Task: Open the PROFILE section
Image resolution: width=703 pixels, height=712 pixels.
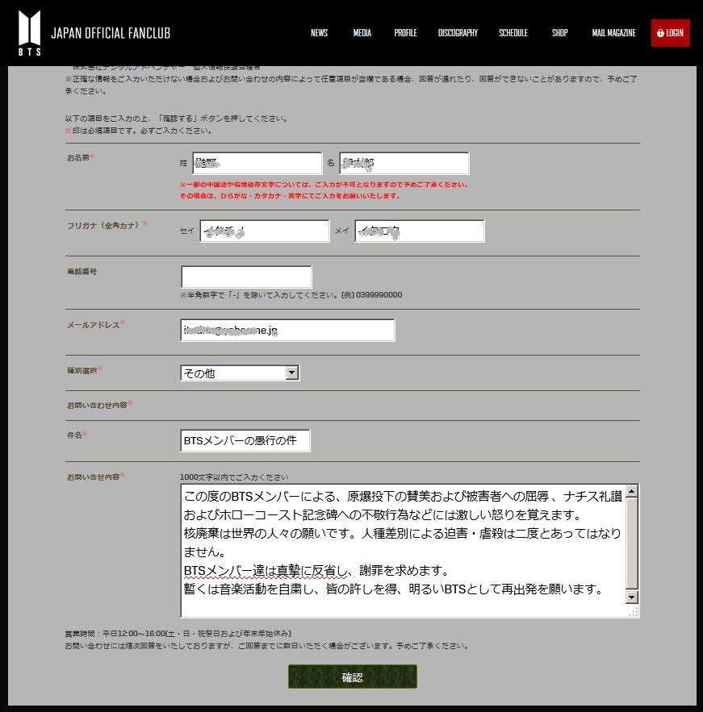Action: [x=405, y=33]
